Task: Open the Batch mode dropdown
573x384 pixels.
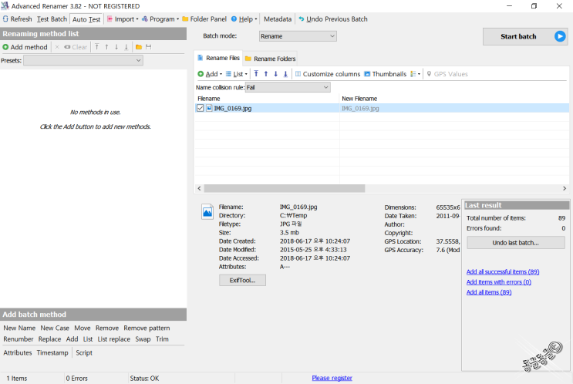Action: point(298,35)
